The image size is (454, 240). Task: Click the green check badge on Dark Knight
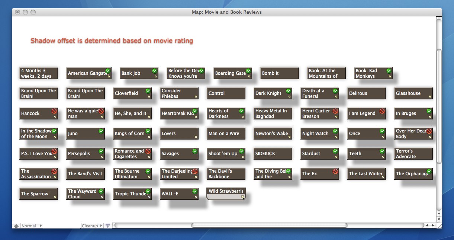(x=289, y=91)
